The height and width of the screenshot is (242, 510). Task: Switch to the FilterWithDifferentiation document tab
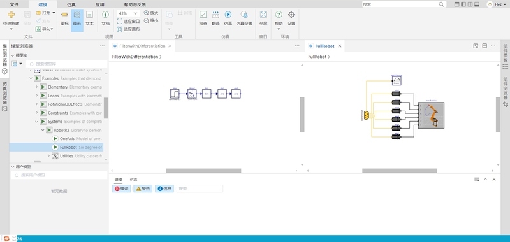click(x=142, y=46)
